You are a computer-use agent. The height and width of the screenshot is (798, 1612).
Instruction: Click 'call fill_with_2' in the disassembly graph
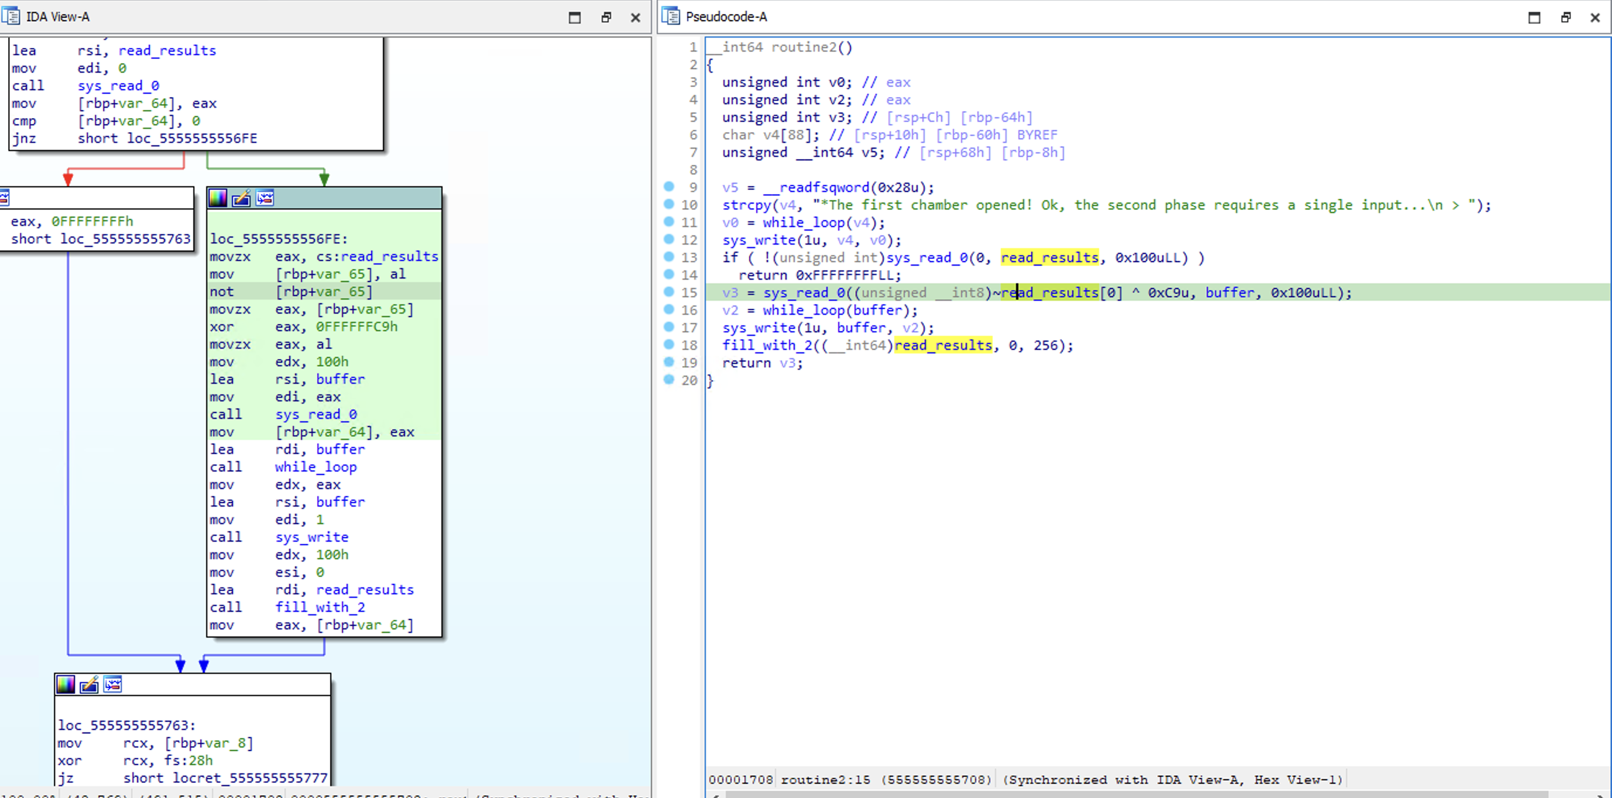(287, 607)
